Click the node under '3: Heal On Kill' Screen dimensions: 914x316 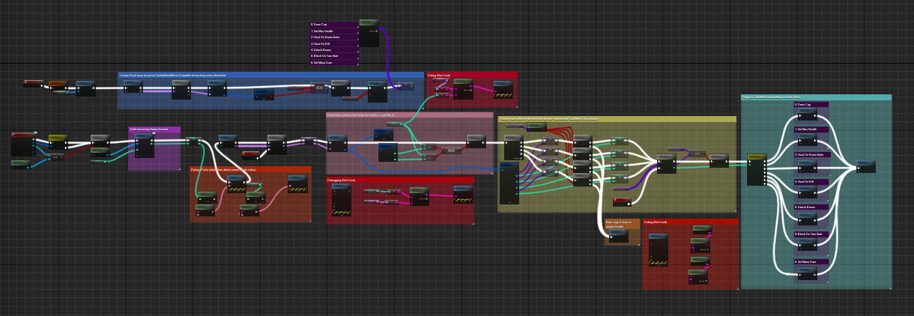[807, 193]
